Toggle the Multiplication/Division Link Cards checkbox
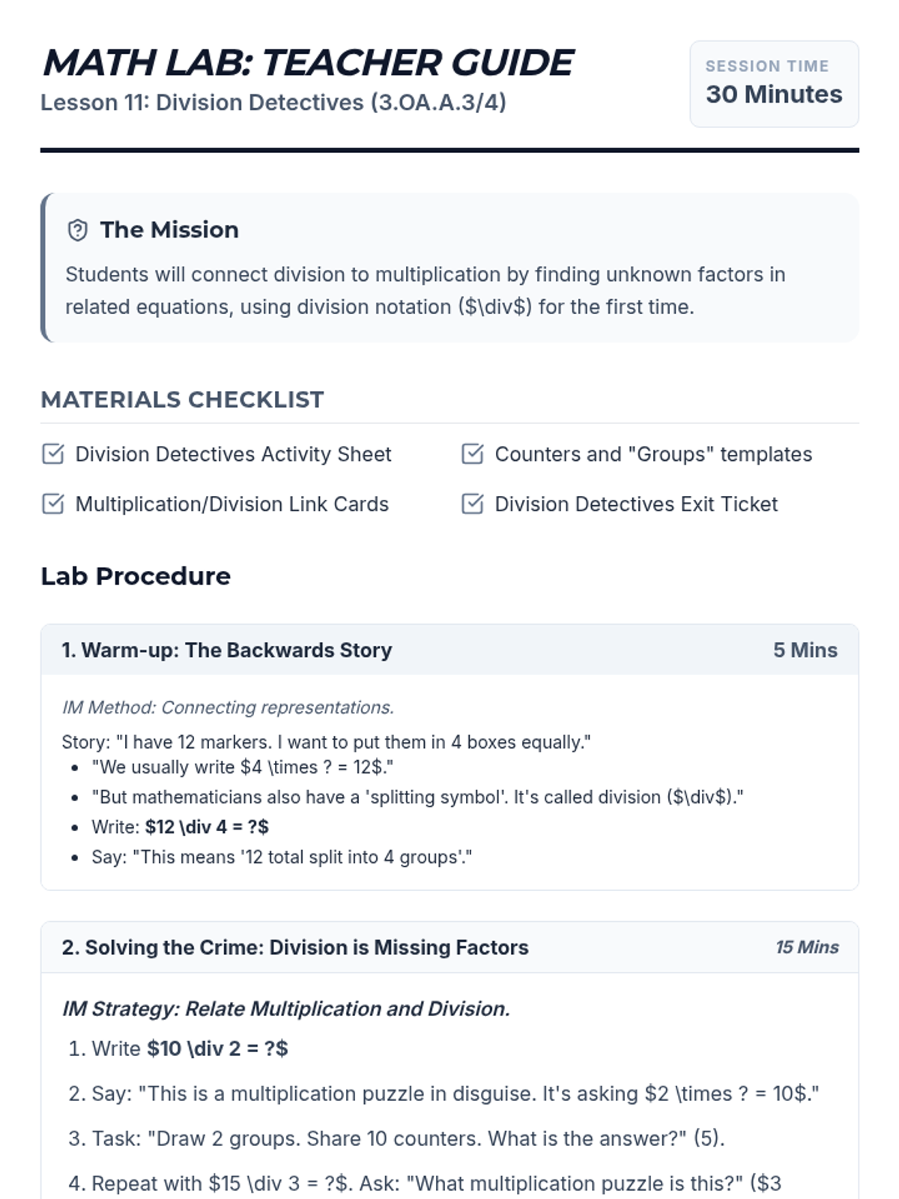The height and width of the screenshot is (1199, 899). [x=52, y=504]
